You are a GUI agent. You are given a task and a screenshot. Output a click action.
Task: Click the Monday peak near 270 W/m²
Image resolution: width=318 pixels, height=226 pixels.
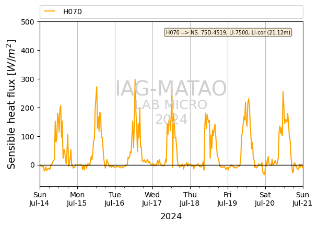[x=97, y=87]
